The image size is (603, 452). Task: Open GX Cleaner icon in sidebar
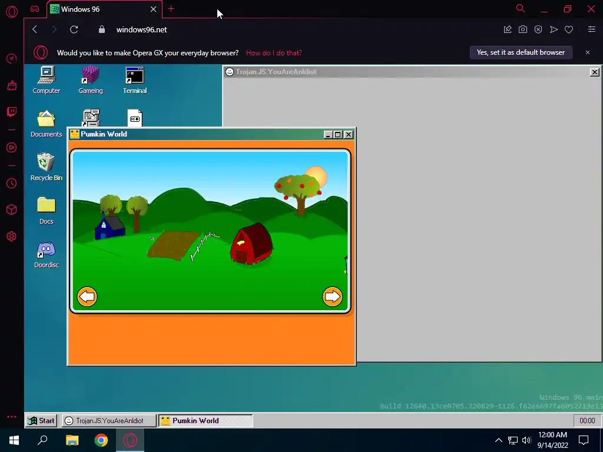pyautogui.click(x=12, y=85)
